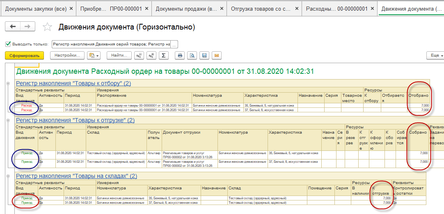Open register selection via ellipsis button
Viewport: 444px width, 214px height.
click(x=174, y=44)
